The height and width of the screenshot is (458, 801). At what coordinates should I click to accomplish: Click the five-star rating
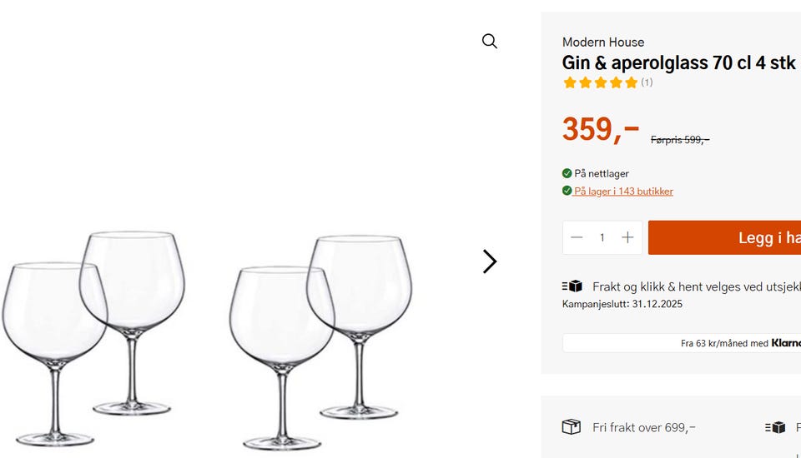pyautogui.click(x=600, y=82)
